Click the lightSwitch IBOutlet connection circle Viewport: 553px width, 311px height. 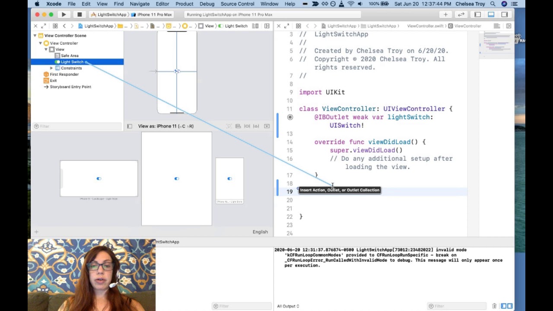click(x=290, y=117)
